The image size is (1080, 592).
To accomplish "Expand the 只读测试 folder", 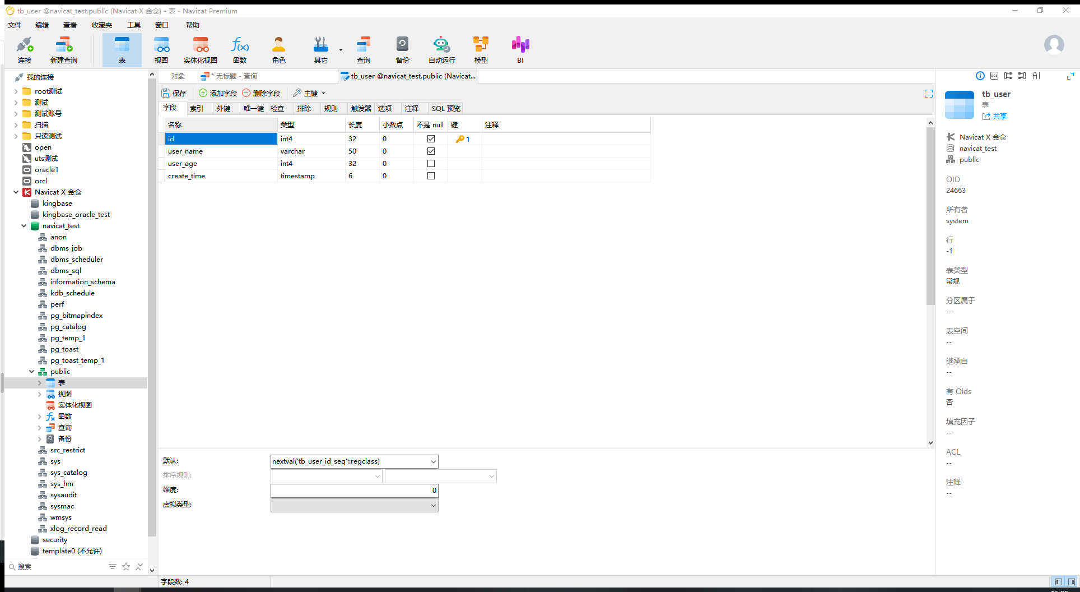I will [x=16, y=136].
